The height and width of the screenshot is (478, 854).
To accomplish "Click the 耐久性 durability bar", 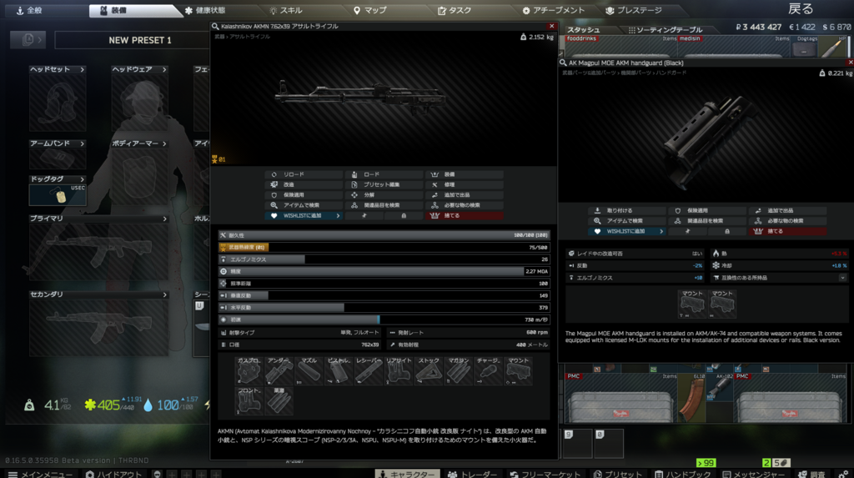I will click(x=384, y=235).
